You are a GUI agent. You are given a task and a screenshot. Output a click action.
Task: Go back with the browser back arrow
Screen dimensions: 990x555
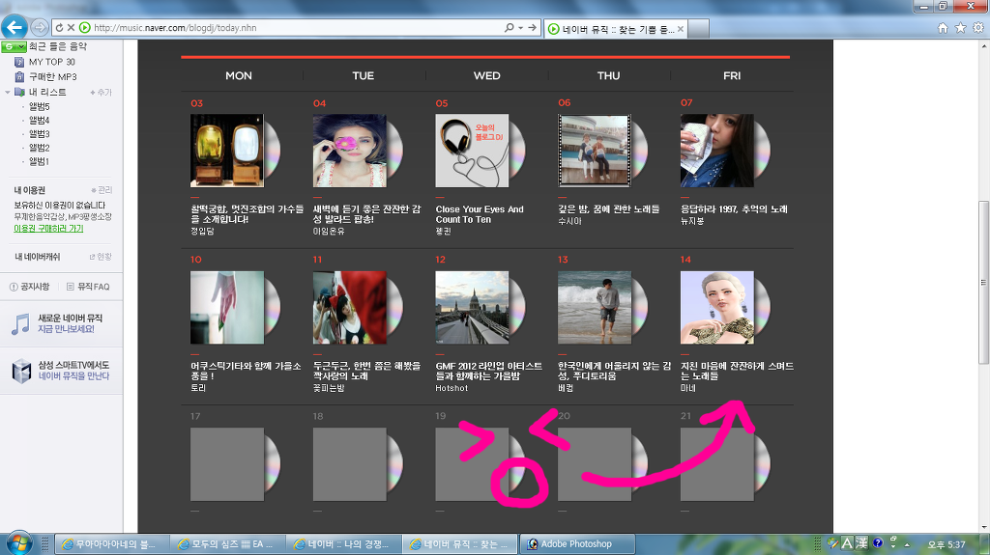pos(15,27)
